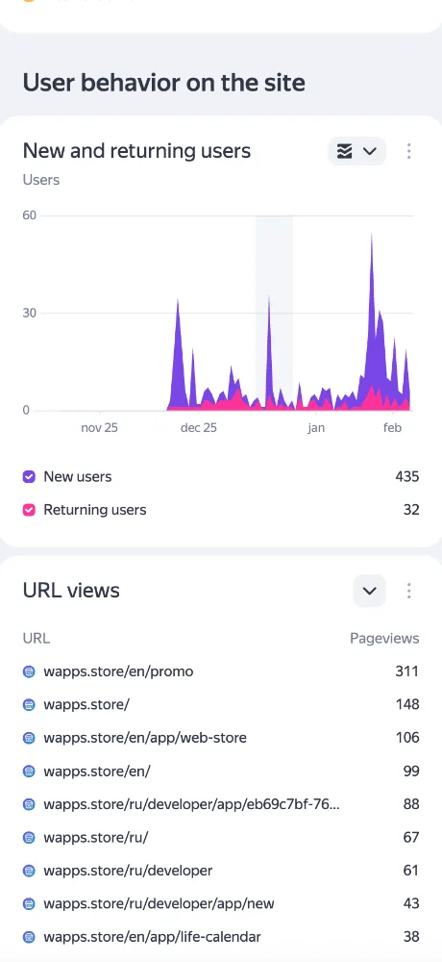The height and width of the screenshot is (962, 442).
Task: Click site icon beside wapps.store/en/ row
Action: (x=29, y=772)
